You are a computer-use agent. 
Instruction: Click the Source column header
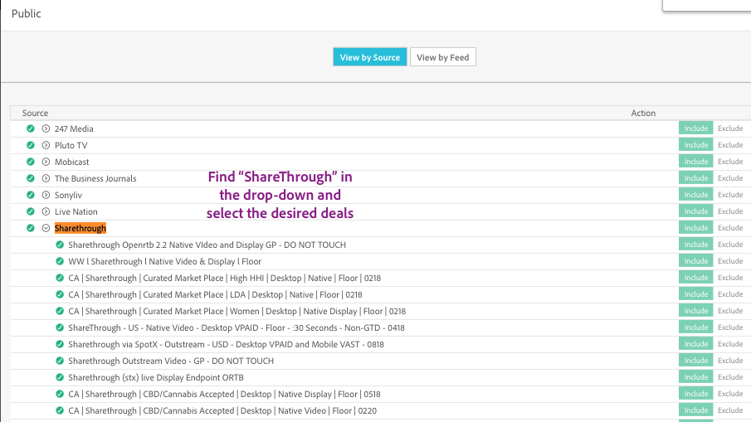35,113
